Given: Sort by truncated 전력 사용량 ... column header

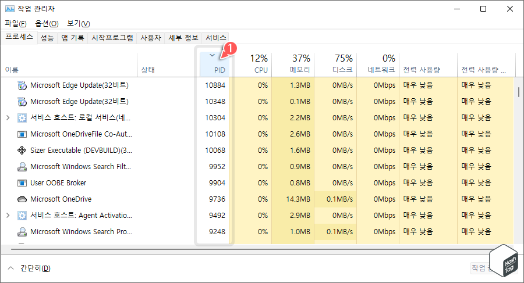Looking at the screenshot, I should pyautogui.click(x=486, y=65).
